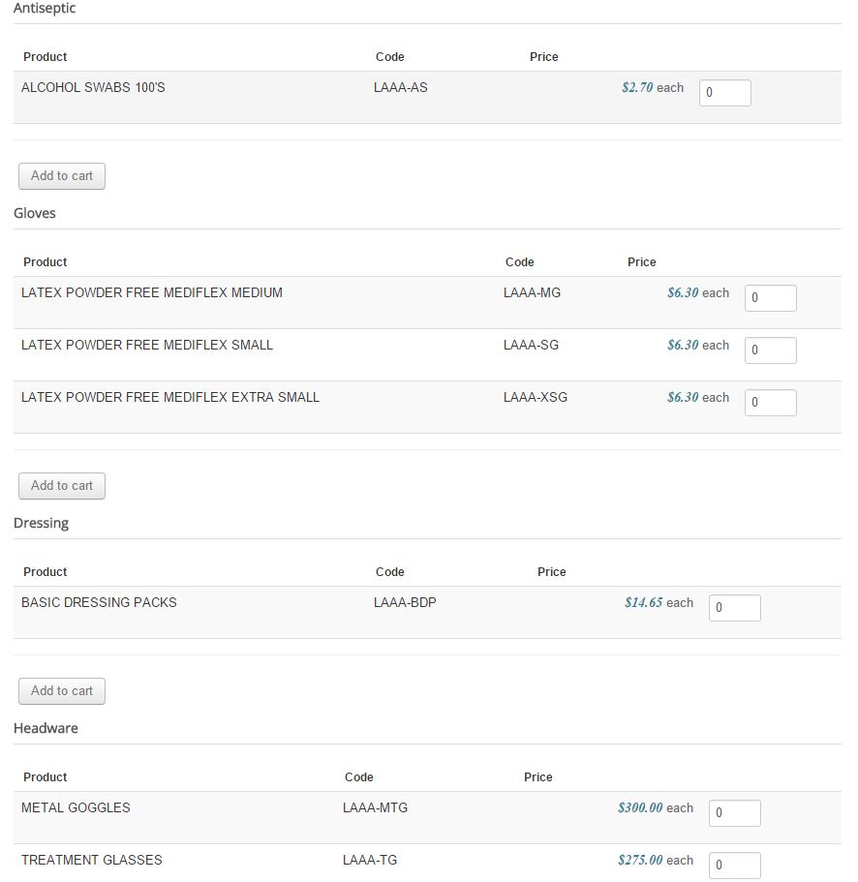Image resolution: width=858 pixels, height=882 pixels.
Task: Focus quantity field for Alcohol Swabs 100's
Action: (724, 93)
